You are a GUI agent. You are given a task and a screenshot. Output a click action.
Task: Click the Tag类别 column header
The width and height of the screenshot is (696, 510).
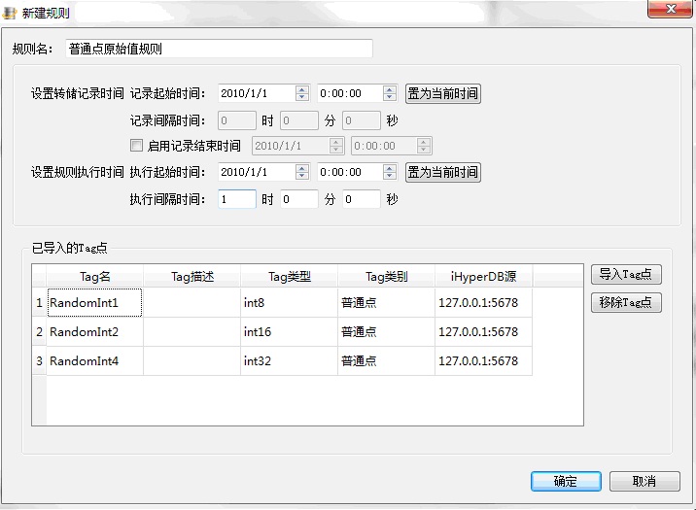[x=386, y=276]
